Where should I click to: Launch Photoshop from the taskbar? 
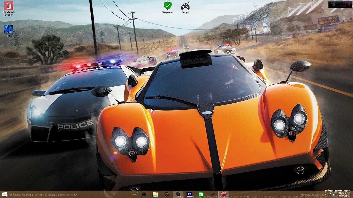click(x=189, y=194)
